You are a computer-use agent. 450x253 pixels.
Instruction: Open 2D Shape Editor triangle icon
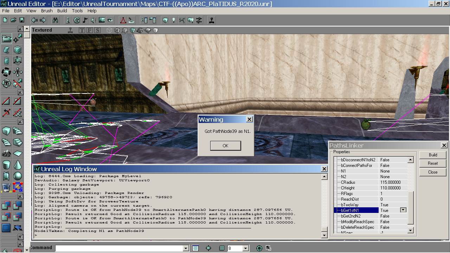123,20
